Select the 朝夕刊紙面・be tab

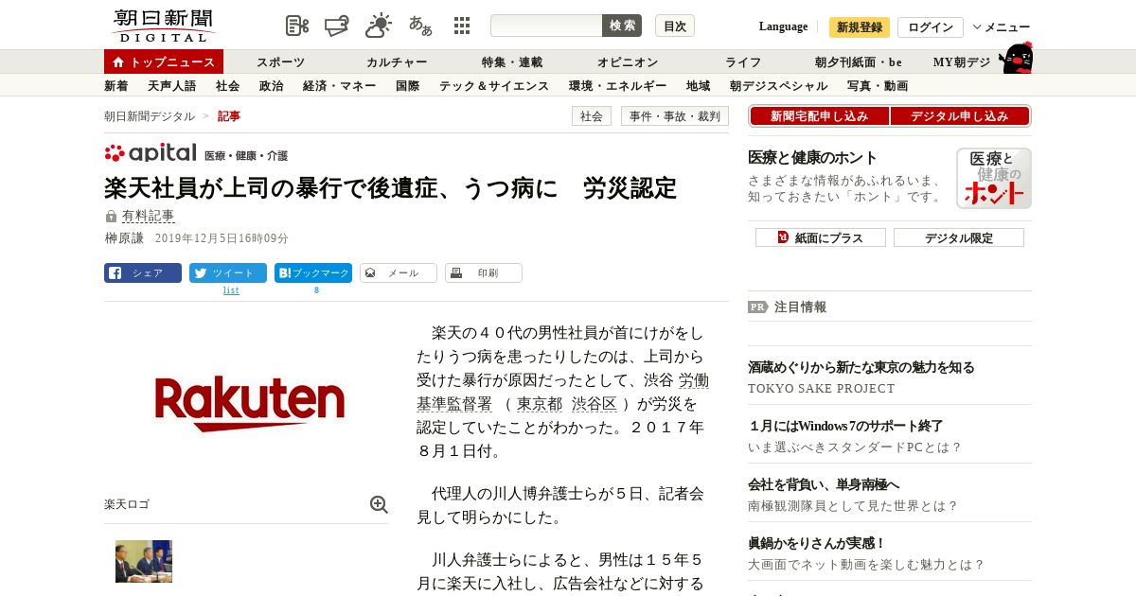(859, 62)
